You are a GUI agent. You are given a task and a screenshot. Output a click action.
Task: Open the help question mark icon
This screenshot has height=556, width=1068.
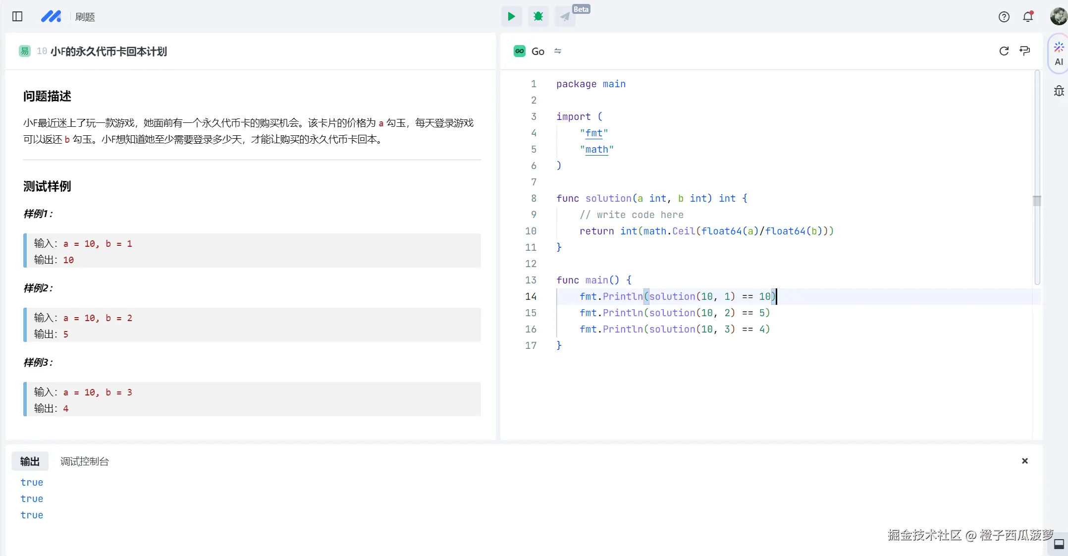(1004, 17)
